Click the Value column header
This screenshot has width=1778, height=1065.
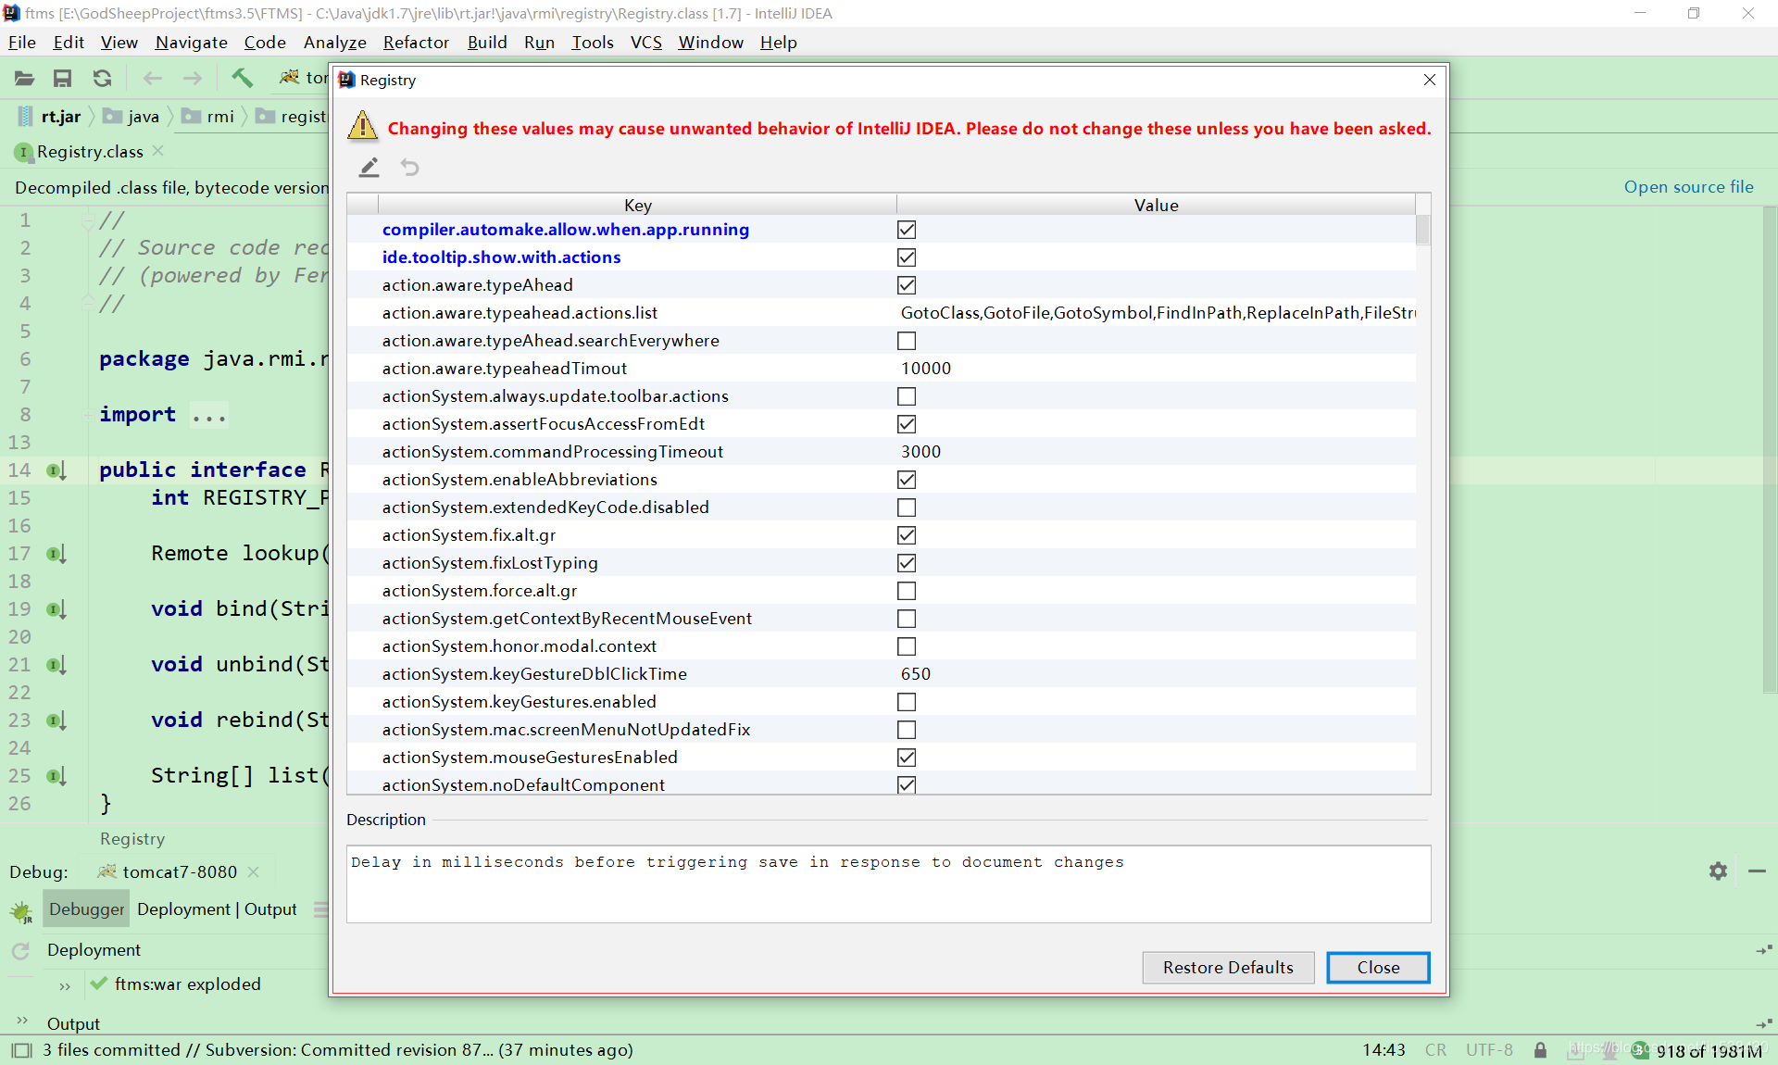coord(1156,205)
